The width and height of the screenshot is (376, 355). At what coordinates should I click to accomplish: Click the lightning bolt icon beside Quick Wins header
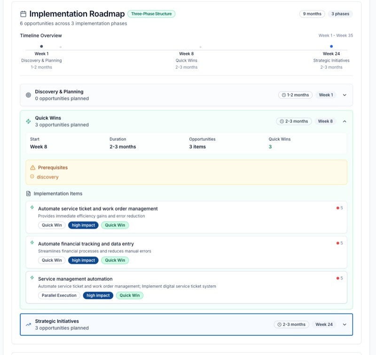click(x=28, y=121)
